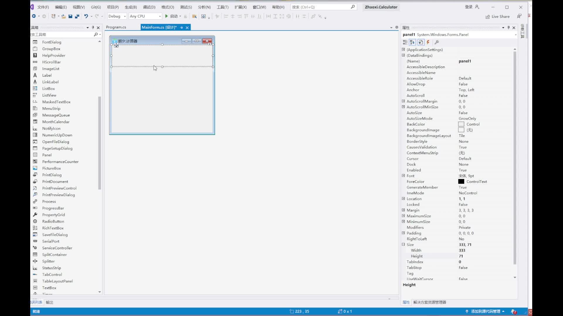
Task: Click the 启动 start button
Action: (x=172, y=16)
